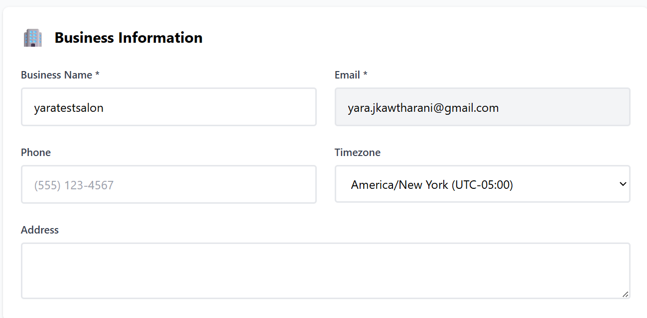Open the Timezone dropdown
Screen dimensions: 647x318
click(x=482, y=184)
